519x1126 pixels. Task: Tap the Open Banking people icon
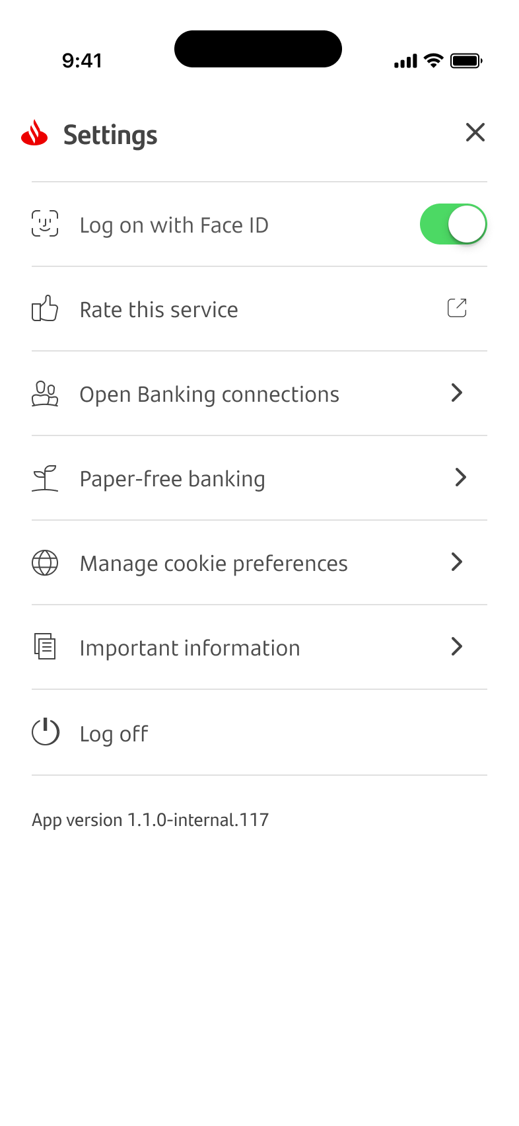pos(45,393)
